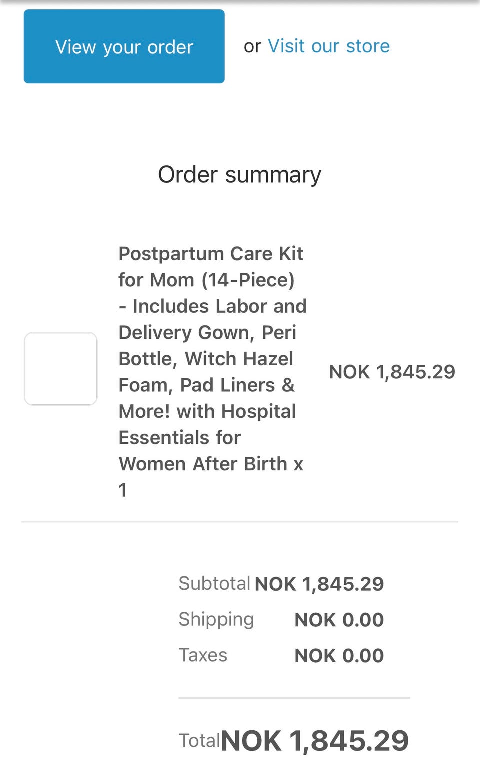
Task: Select the Shipping amount NOK 0.00
Action: coord(339,620)
